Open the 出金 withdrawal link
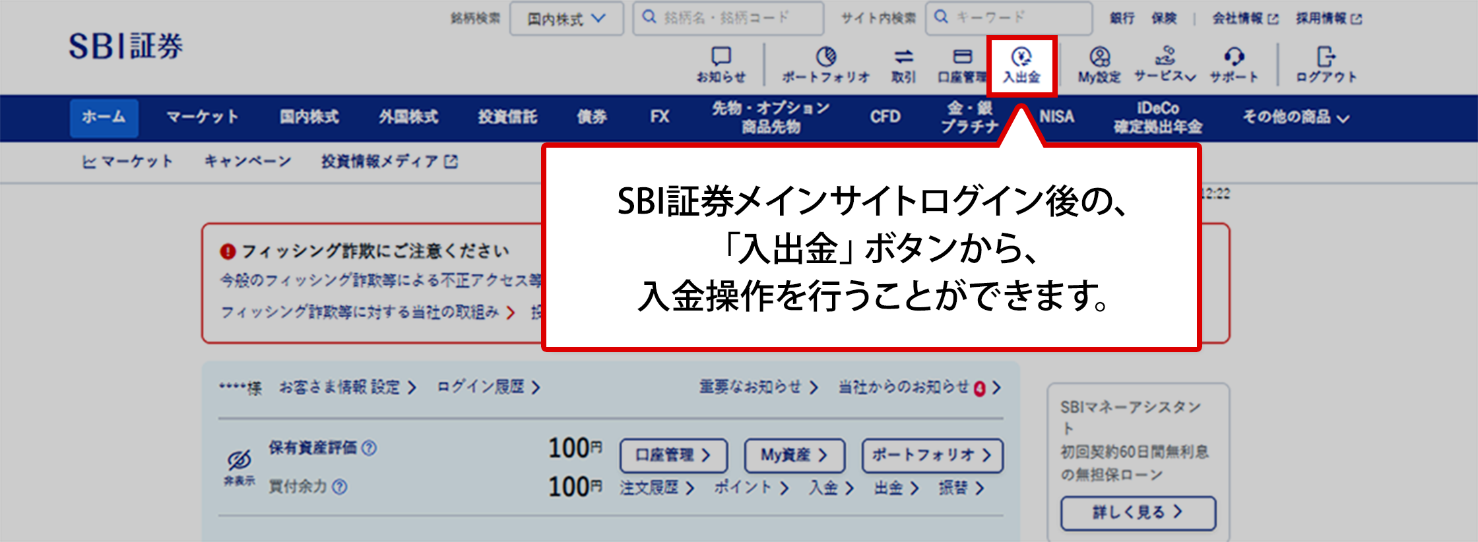This screenshot has width=1478, height=542. click(896, 488)
